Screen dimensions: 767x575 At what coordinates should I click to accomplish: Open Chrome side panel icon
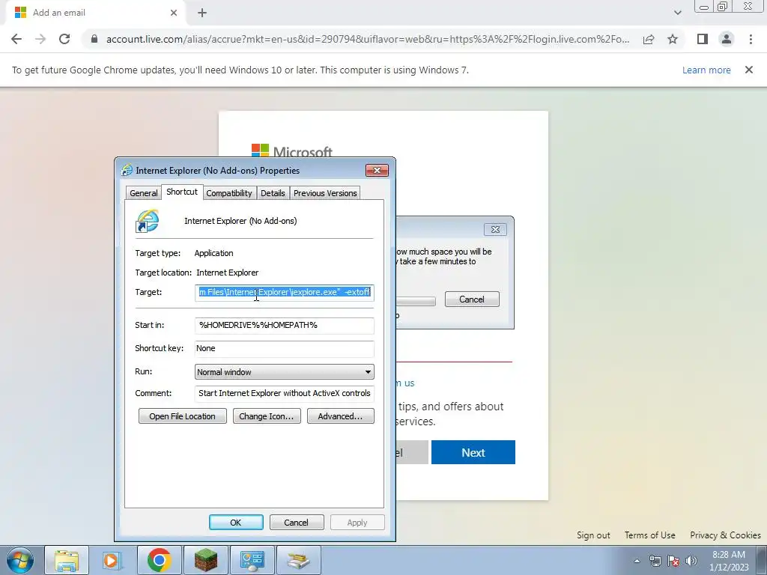(703, 39)
